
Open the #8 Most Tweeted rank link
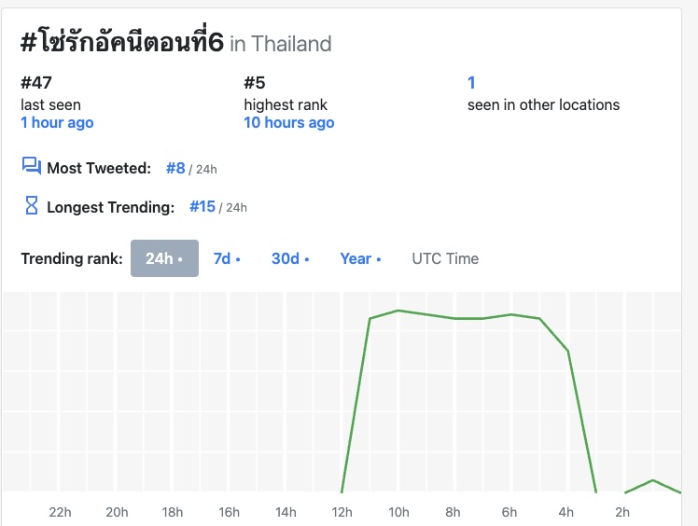175,168
